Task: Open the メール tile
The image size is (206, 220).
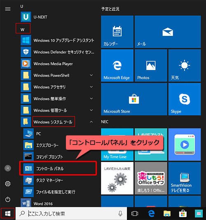Action: click(x=168, y=32)
